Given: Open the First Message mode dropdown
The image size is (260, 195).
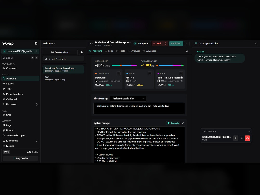Looking at the screenshot, I should tap(128, 99).
